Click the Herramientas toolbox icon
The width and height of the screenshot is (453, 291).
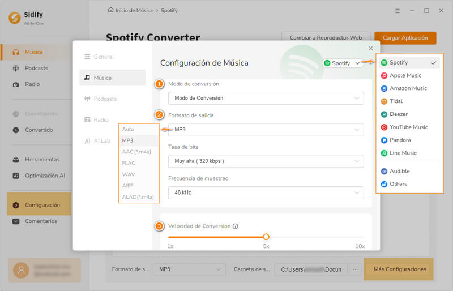pos(16,160)
